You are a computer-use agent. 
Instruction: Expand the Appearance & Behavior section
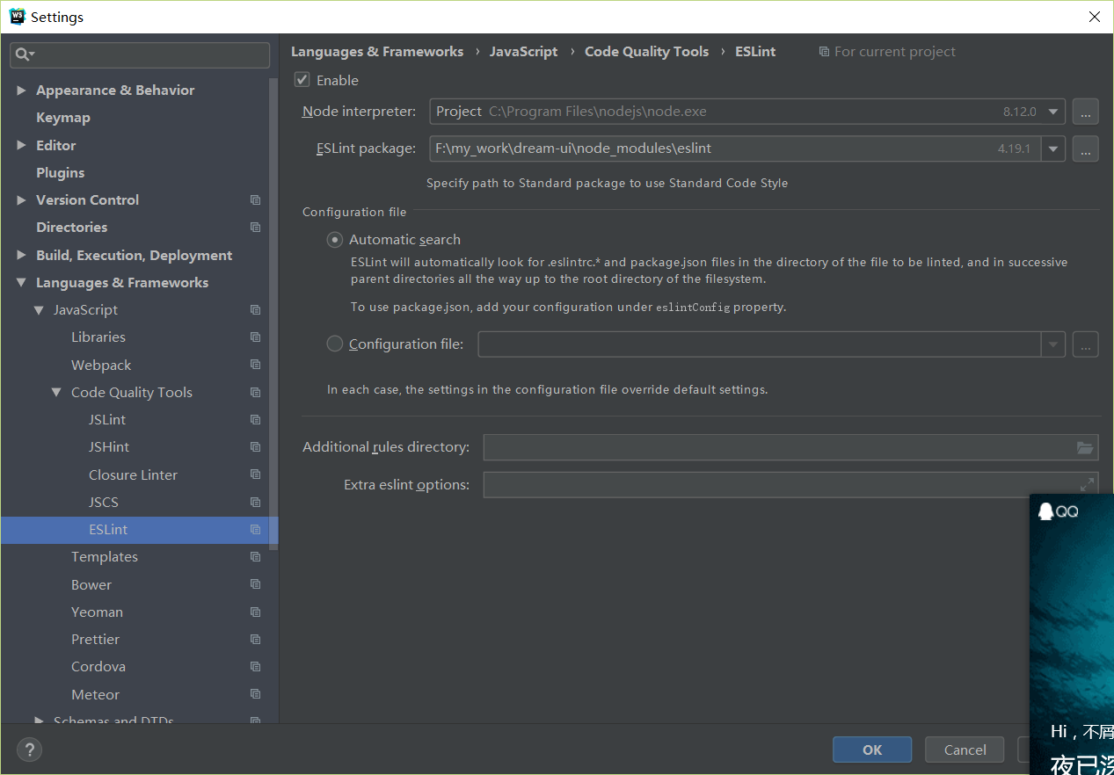coord(21,91)
